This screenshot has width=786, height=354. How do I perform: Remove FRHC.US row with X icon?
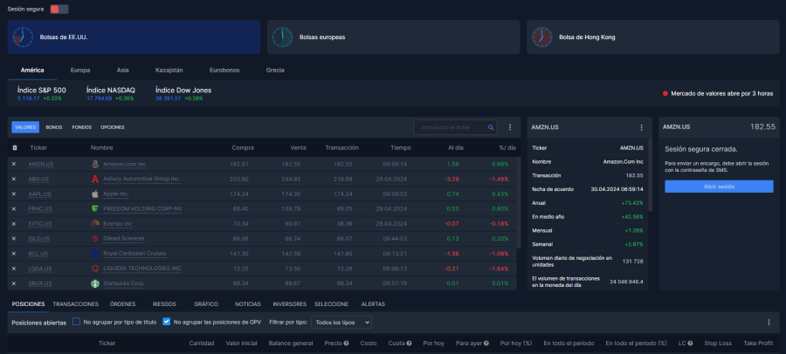point(14,208)
